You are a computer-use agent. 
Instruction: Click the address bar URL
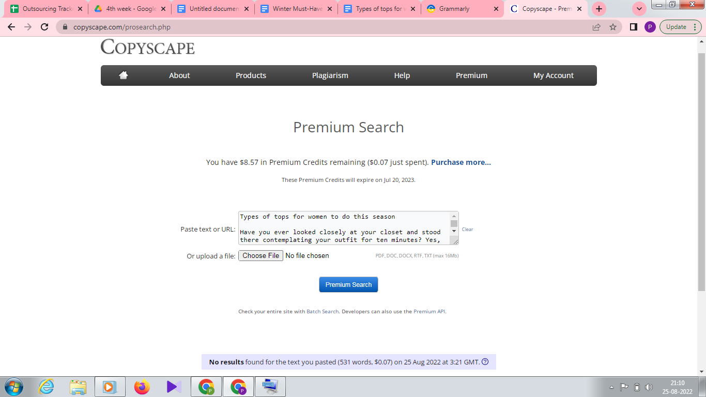[122, 27]
